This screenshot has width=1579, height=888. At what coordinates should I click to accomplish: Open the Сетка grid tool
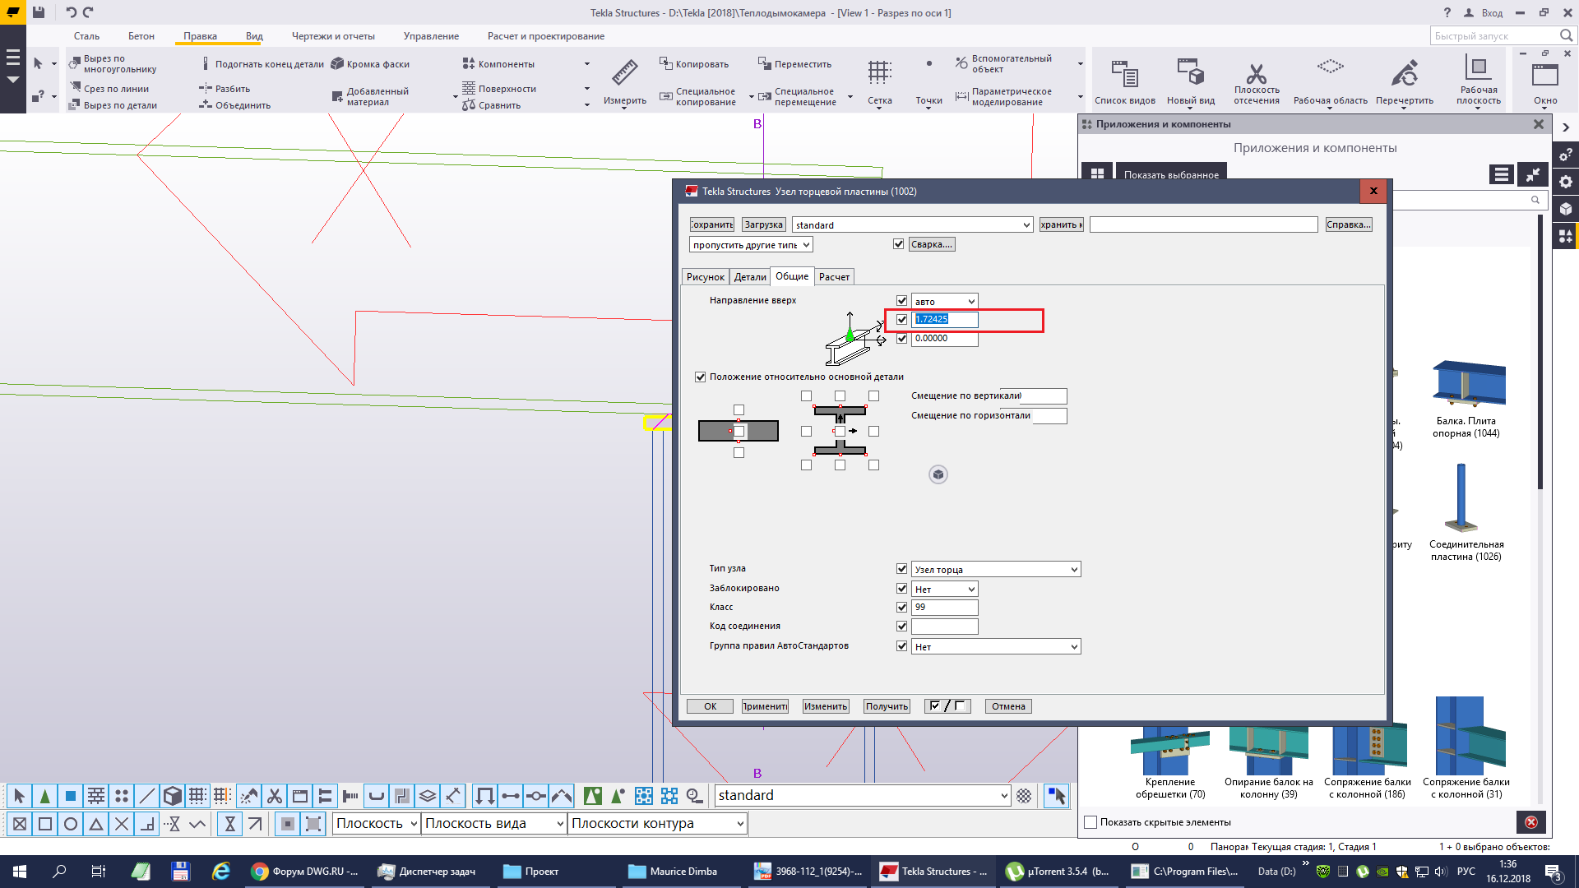879,82
